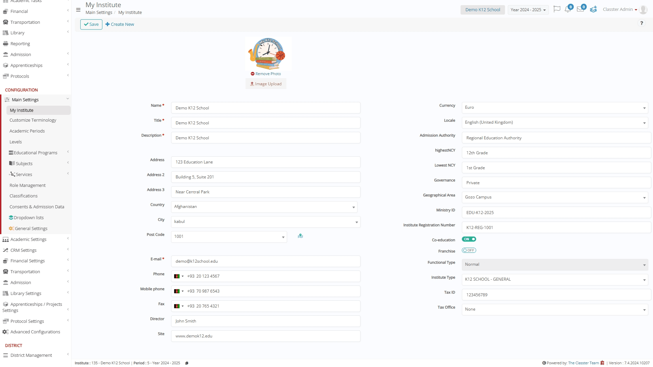Click the Protocols icon in sidebar
Screen dimensions: 653x367
pos(5,76)
